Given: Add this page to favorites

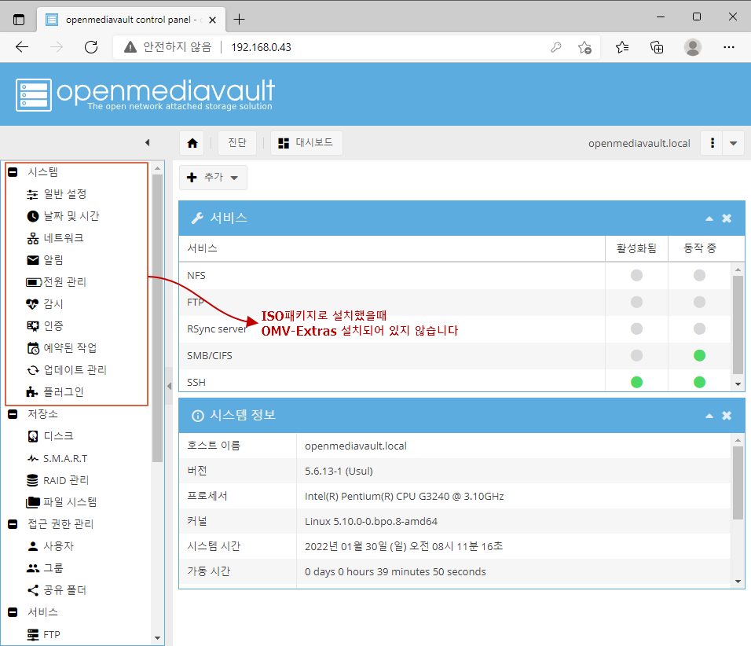Looking at the screenshot, I should (584, 47).
